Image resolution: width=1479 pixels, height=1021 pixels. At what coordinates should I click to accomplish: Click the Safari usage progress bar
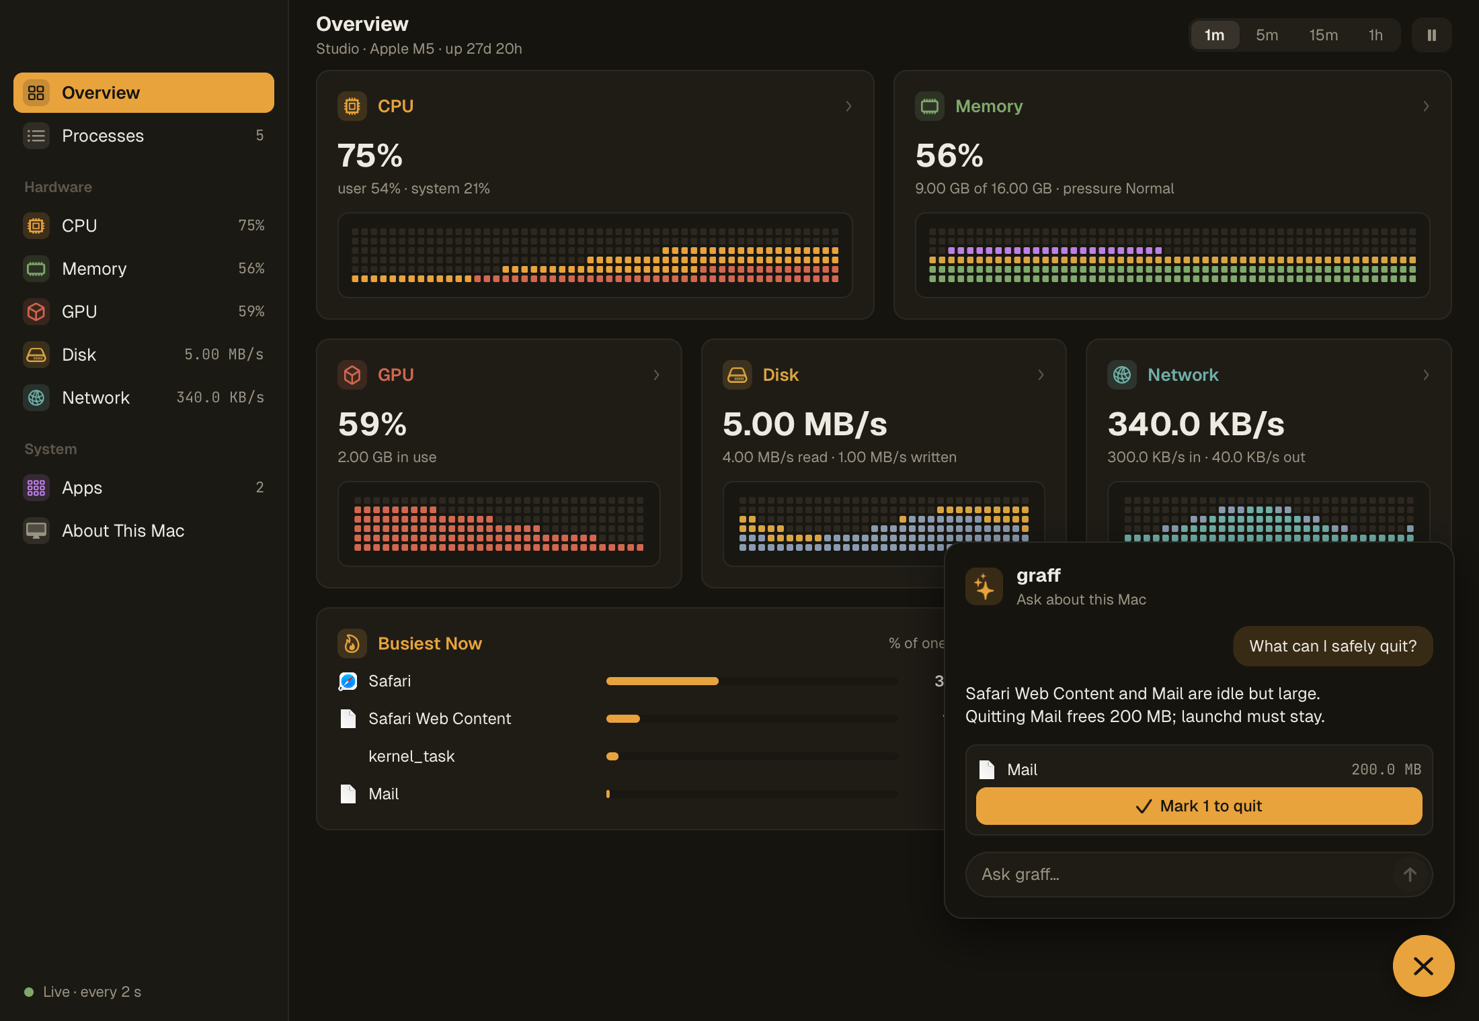tap(752, 681)
